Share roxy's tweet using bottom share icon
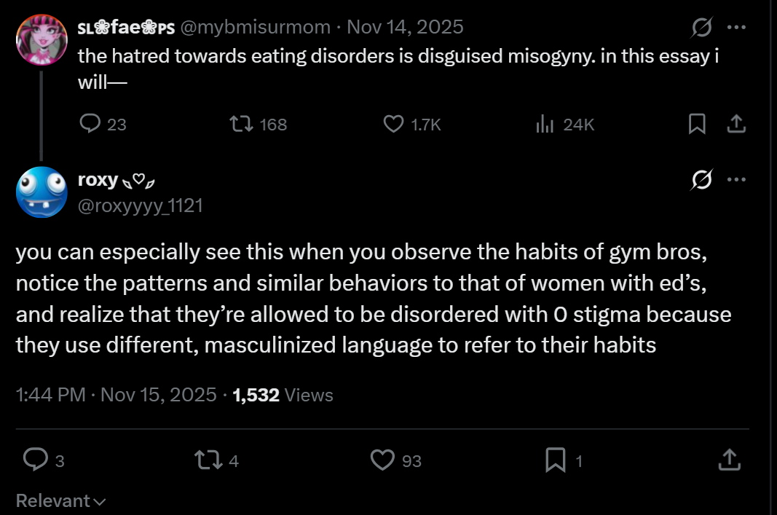 coord(730,460)
